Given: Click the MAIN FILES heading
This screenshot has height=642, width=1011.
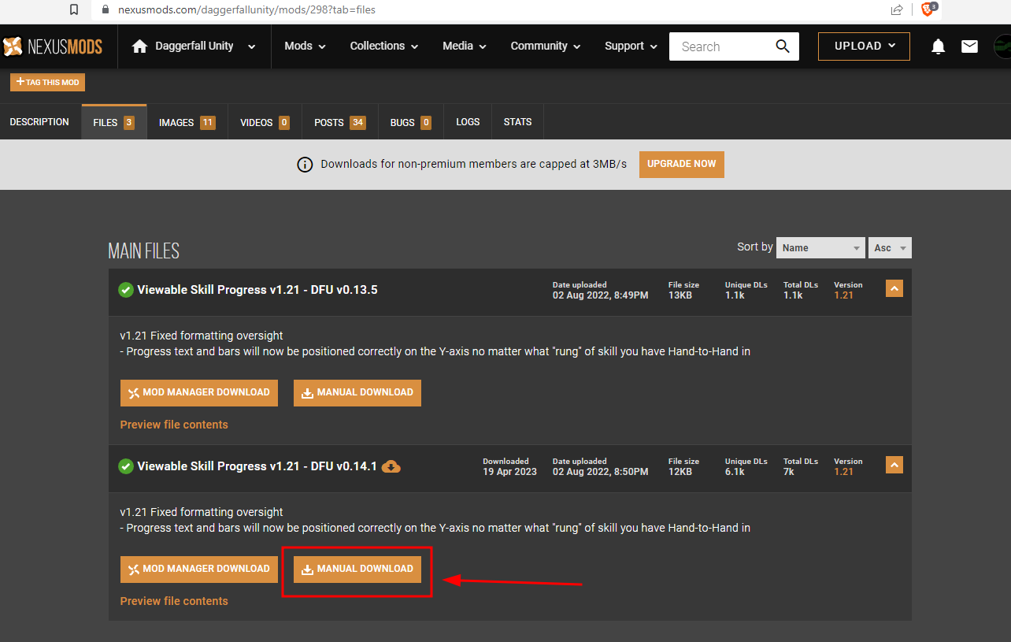Looking at the screenshot, I should pos(144,251).
